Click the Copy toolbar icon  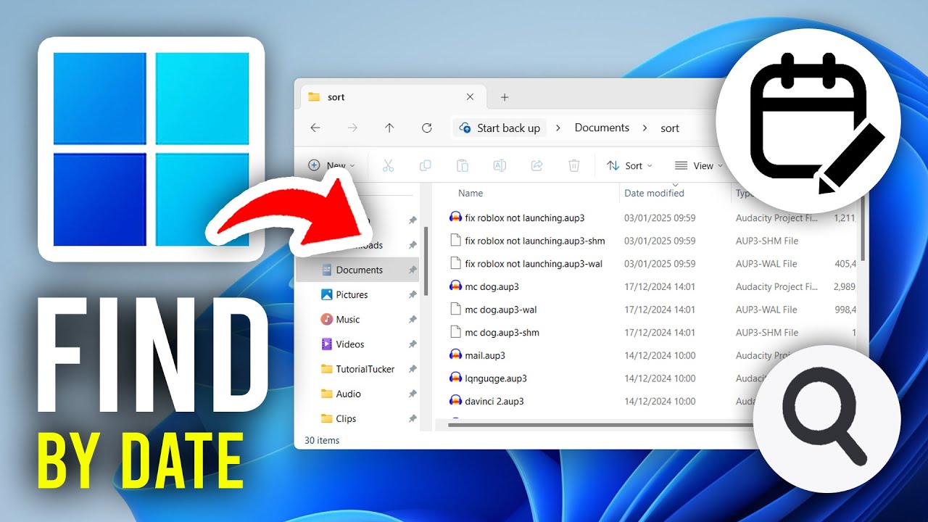pyautogui.click(x=426, y=165)
